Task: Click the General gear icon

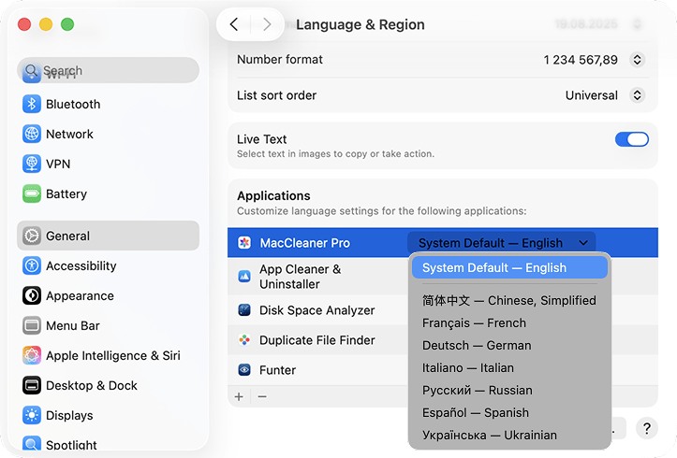Action: coord(32,236)
